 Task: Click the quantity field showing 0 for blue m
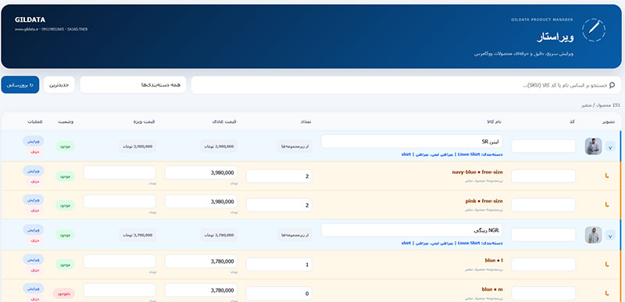[x=279, y=293]
